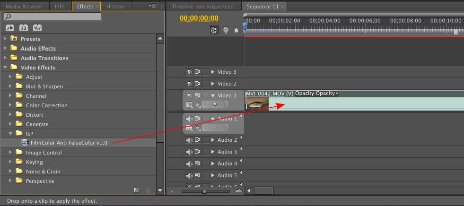Create a new custom bin in Effects
This screenshot has height=206, width=464.
click(136, 190)
